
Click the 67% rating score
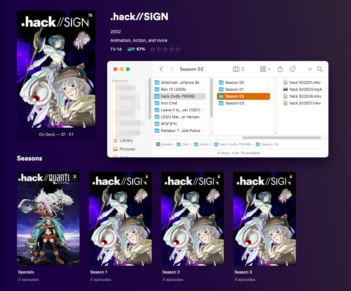click(141, 49)
